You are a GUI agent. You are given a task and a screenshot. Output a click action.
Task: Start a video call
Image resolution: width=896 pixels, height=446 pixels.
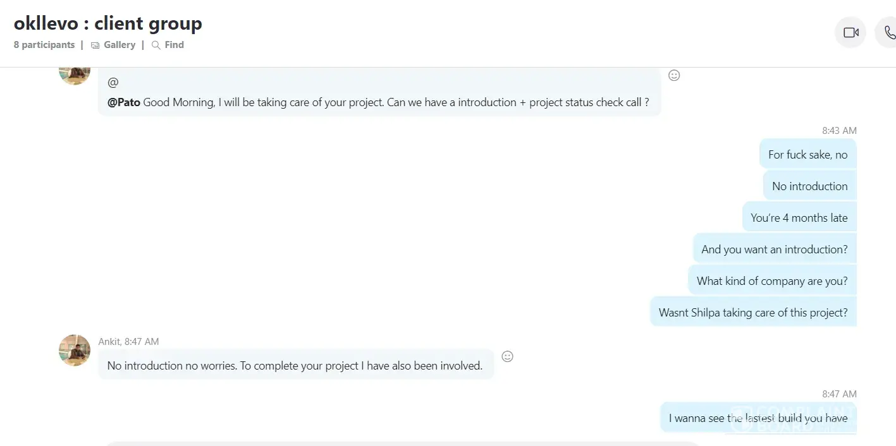(850, 32)
